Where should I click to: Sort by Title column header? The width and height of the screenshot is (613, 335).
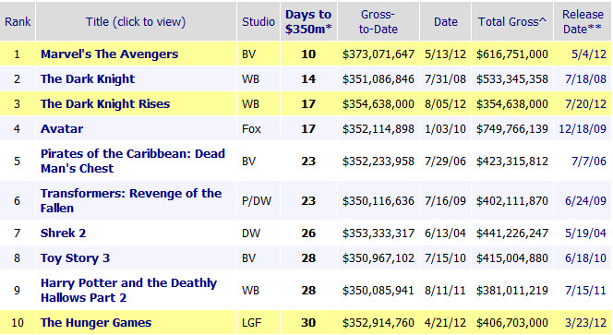136,22
